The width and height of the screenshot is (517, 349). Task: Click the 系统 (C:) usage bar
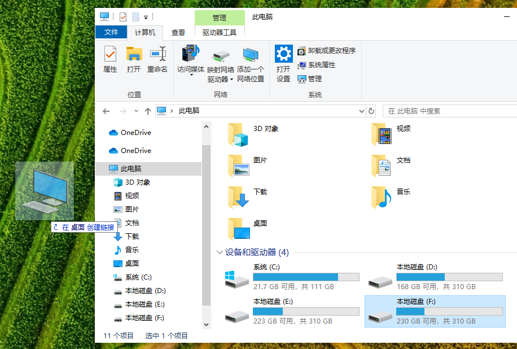click(306, 277)
